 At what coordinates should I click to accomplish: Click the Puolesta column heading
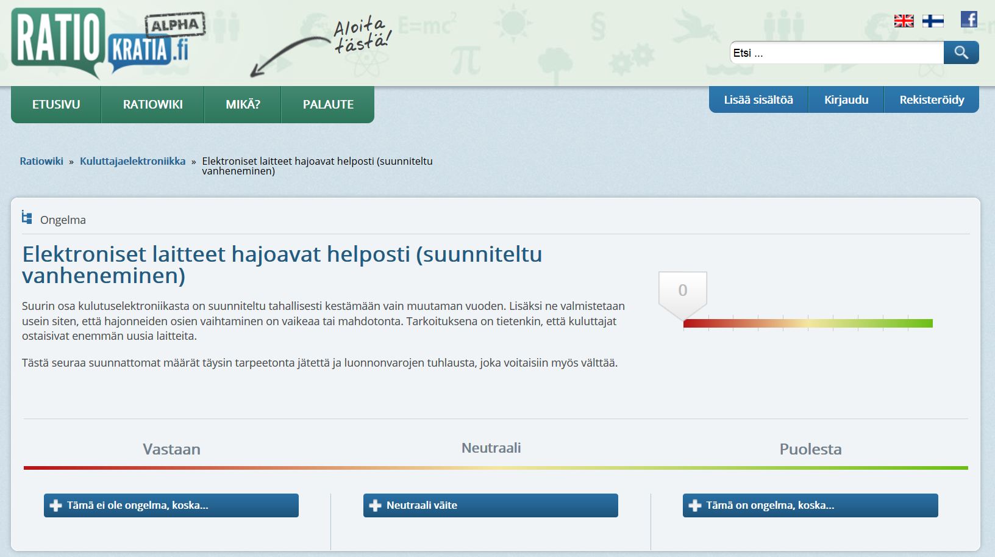[810, 449]
